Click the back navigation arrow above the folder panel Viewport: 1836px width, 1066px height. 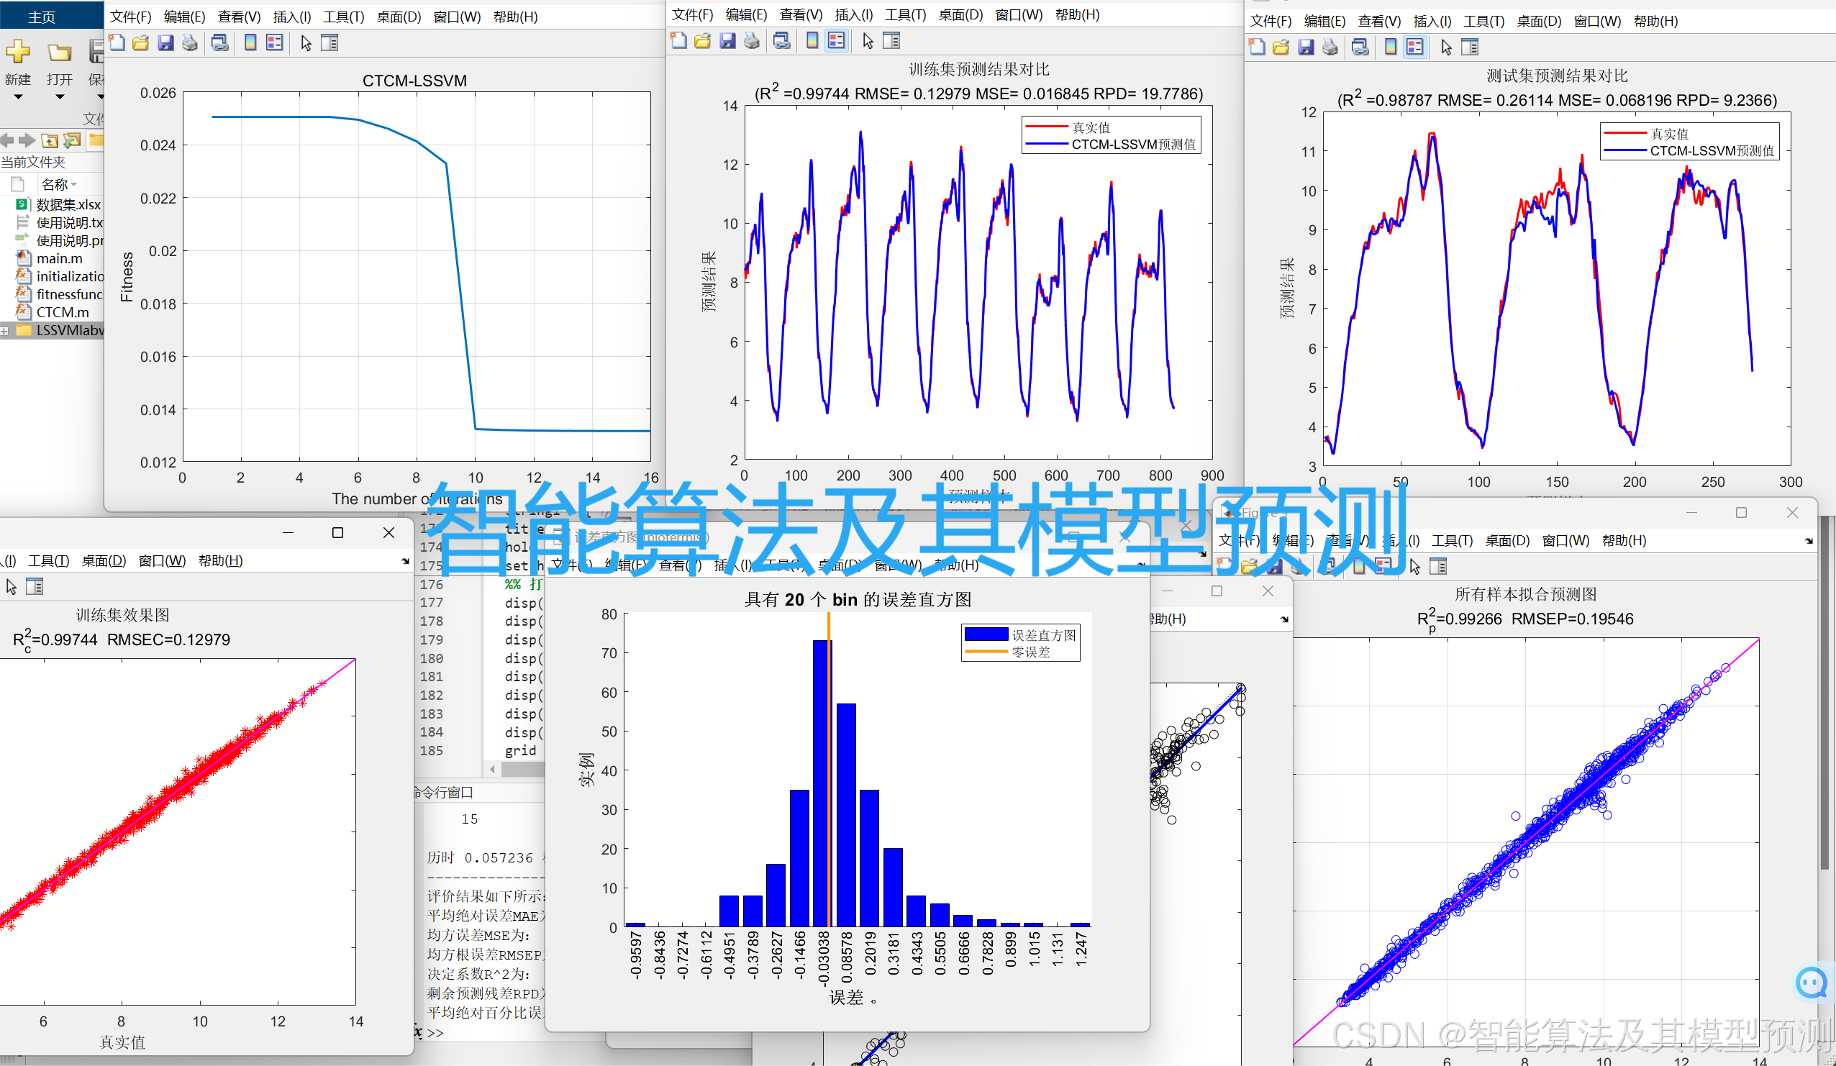coord(6,141)
